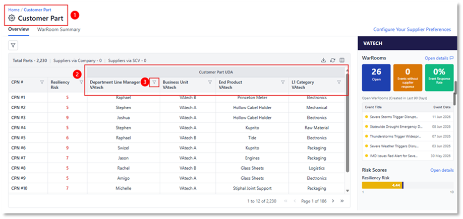
Task: Click the Tide end product cell
Action: pyautogui.click(x=252, y=138)
